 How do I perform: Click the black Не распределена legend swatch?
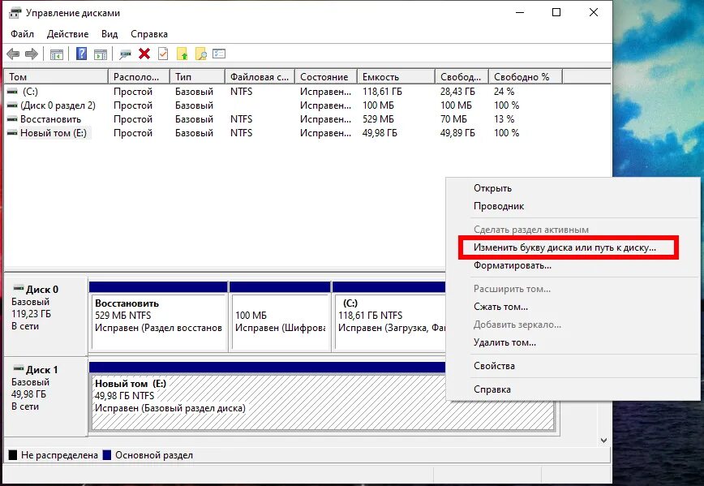(x=13, y=455)
